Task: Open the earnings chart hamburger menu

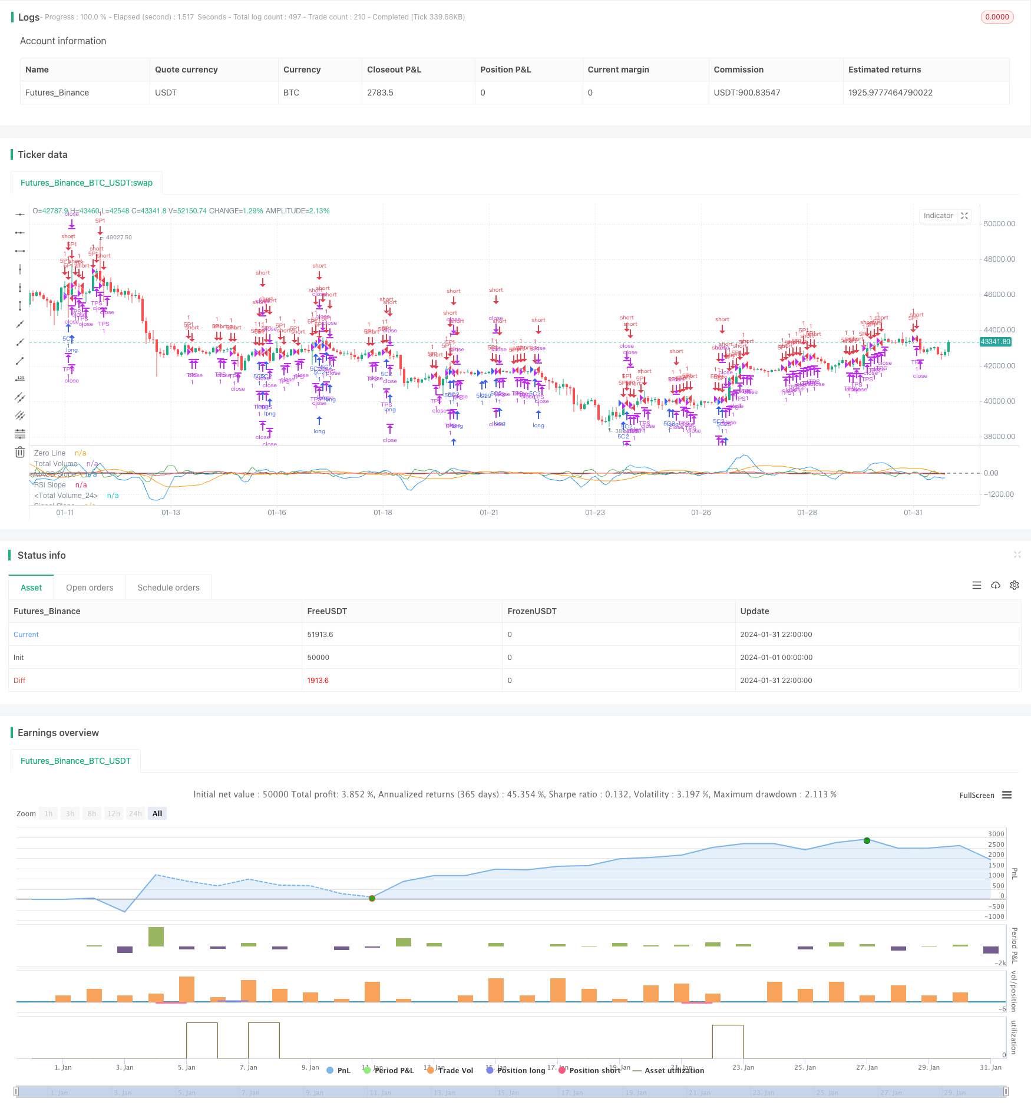Action: (x=1007, y=795)
